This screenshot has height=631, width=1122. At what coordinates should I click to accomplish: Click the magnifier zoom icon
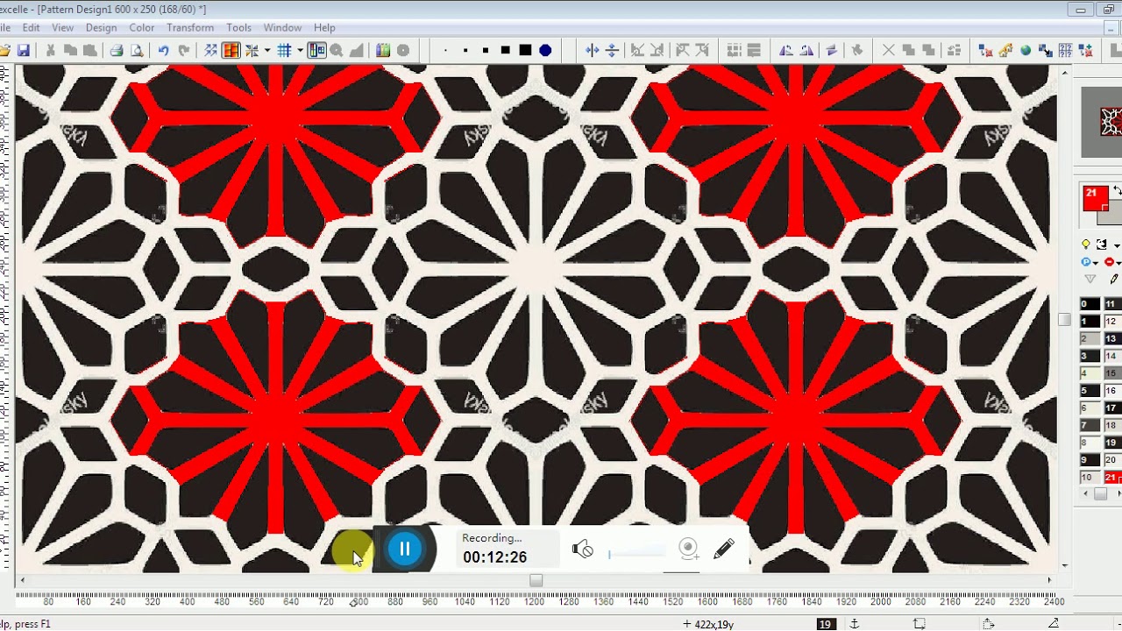coord(337,51)
